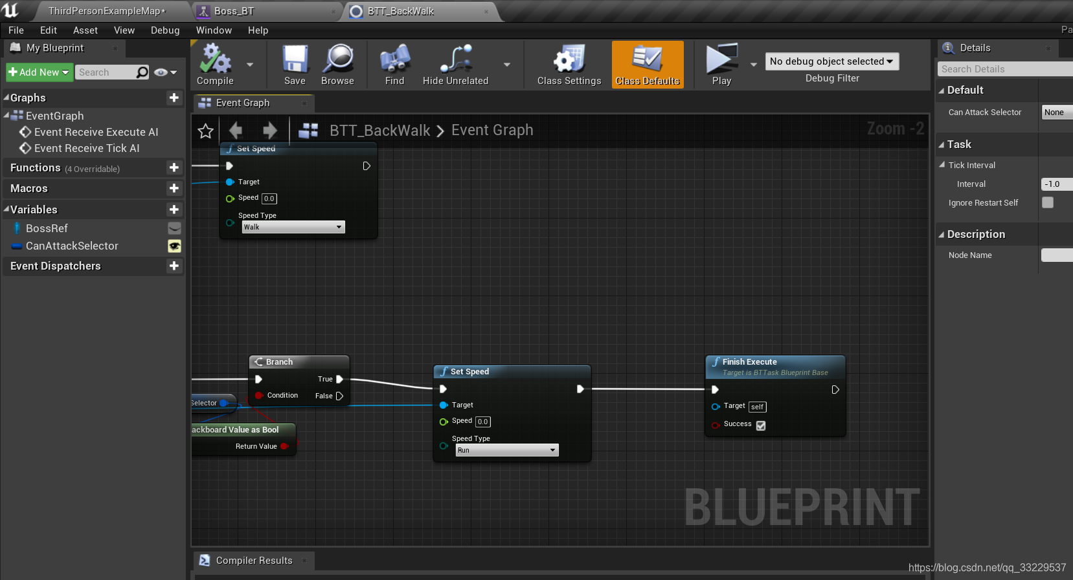Open Can Attack Selector None dropdown
Image resolution: width=1073 pixels, height=580 pixels.
click(1057, 113)
